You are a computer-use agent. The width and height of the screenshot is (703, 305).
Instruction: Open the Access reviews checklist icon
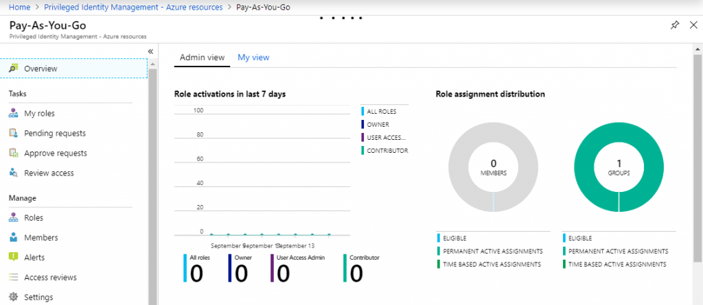14,277
